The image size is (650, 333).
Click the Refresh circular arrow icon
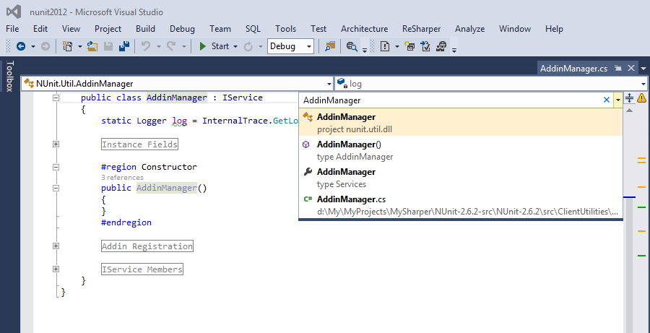pyautogui.click(x=248, y=46)
